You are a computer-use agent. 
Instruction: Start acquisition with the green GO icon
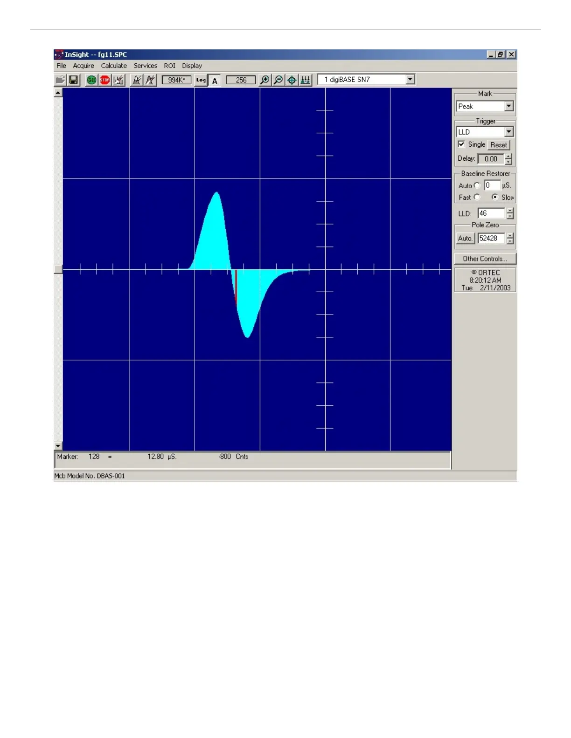[x=91, y=80]
